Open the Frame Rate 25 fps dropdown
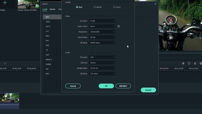 102,37
